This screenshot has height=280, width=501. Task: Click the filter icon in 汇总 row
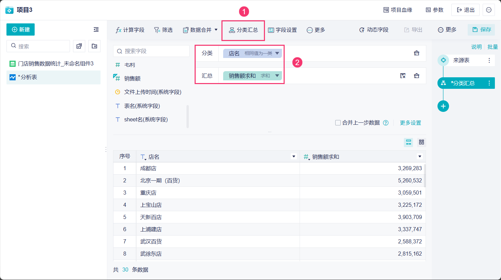coord(403,76)
